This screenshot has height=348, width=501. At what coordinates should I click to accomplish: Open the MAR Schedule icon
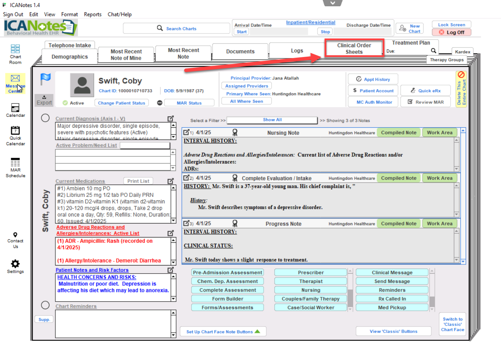pos(15,163)
